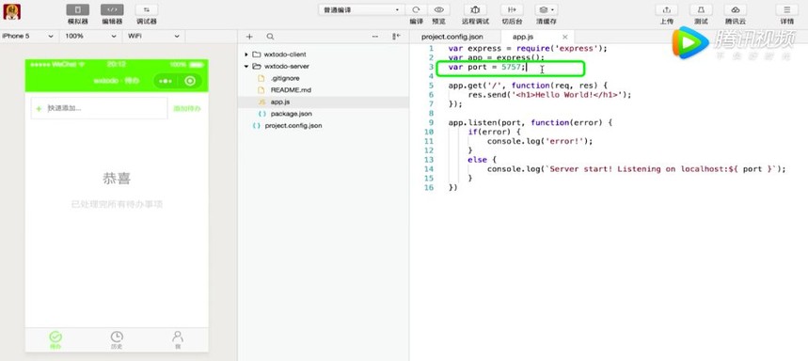Collapse the wxtodo-server folder arrow
The width and height of the screenshot is (808, 361).
tap(246, 66)
